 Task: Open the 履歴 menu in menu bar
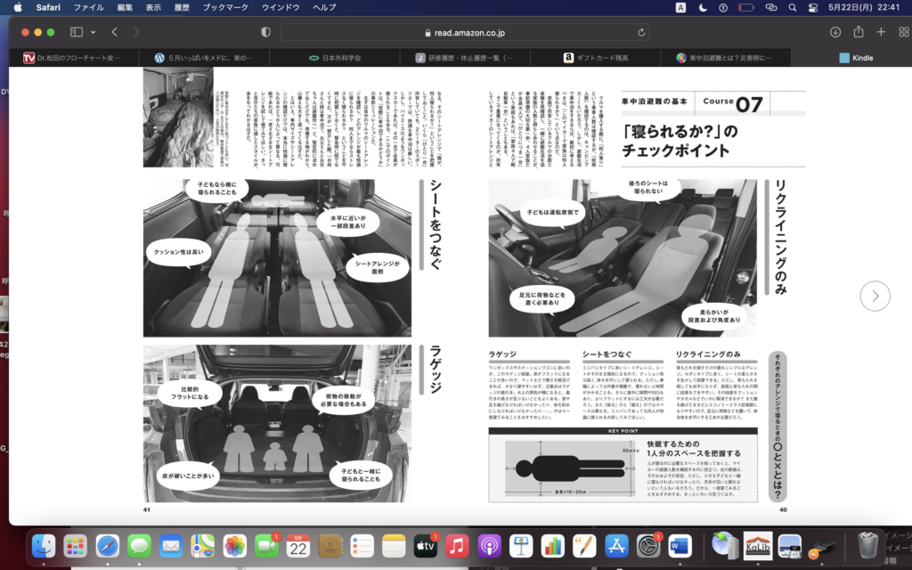[183, 7]
